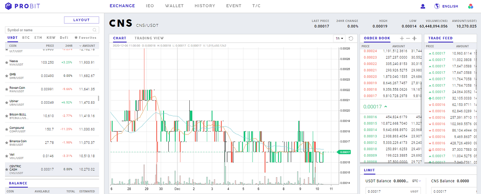Click the globe language icon
Screen dimensions: 481x194
[x=437, y=6]
